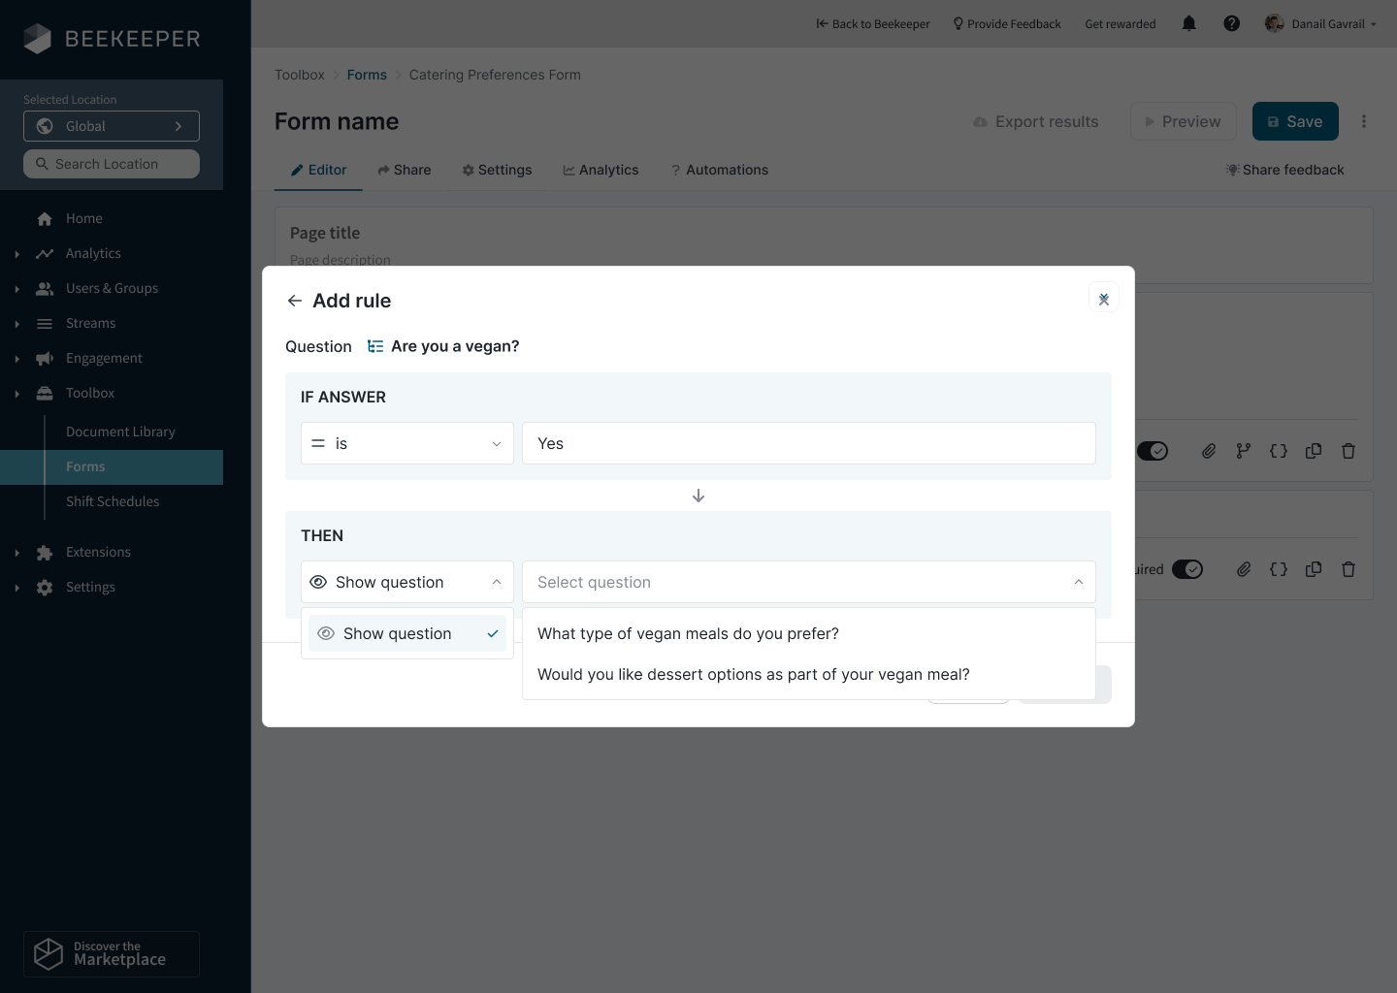Click the second question's curly braces icon
1397x993 pixels.
1278,569
